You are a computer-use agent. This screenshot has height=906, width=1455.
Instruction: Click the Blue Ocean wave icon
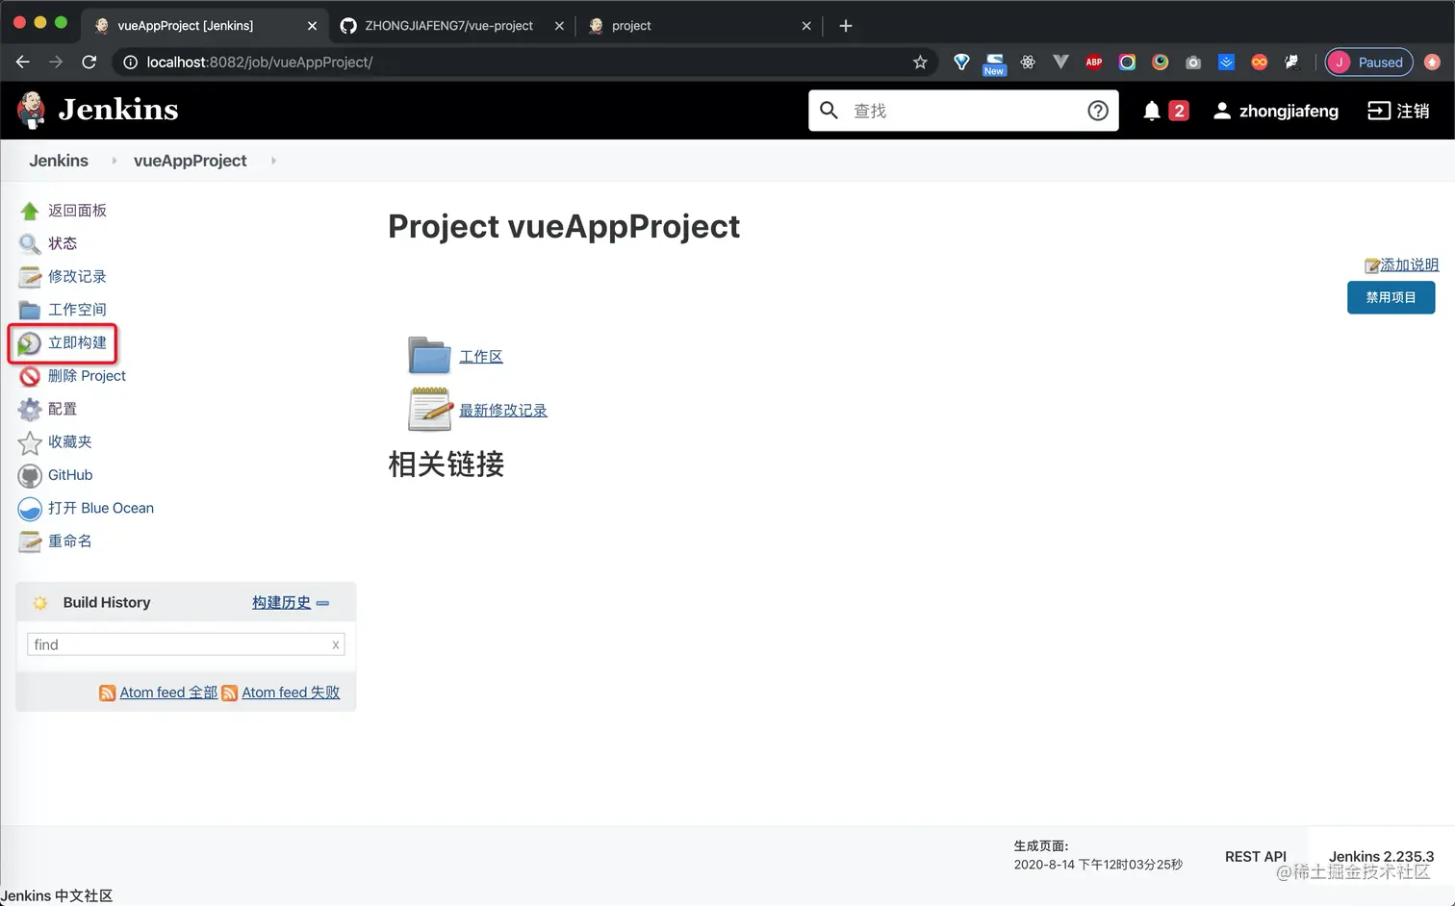pyautogui.click(x=30, y=509)
